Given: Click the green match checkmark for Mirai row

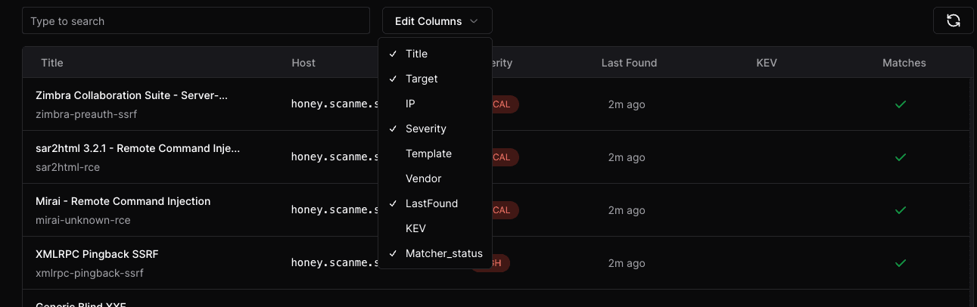Looking at the screenshot, I should point(901,209).
